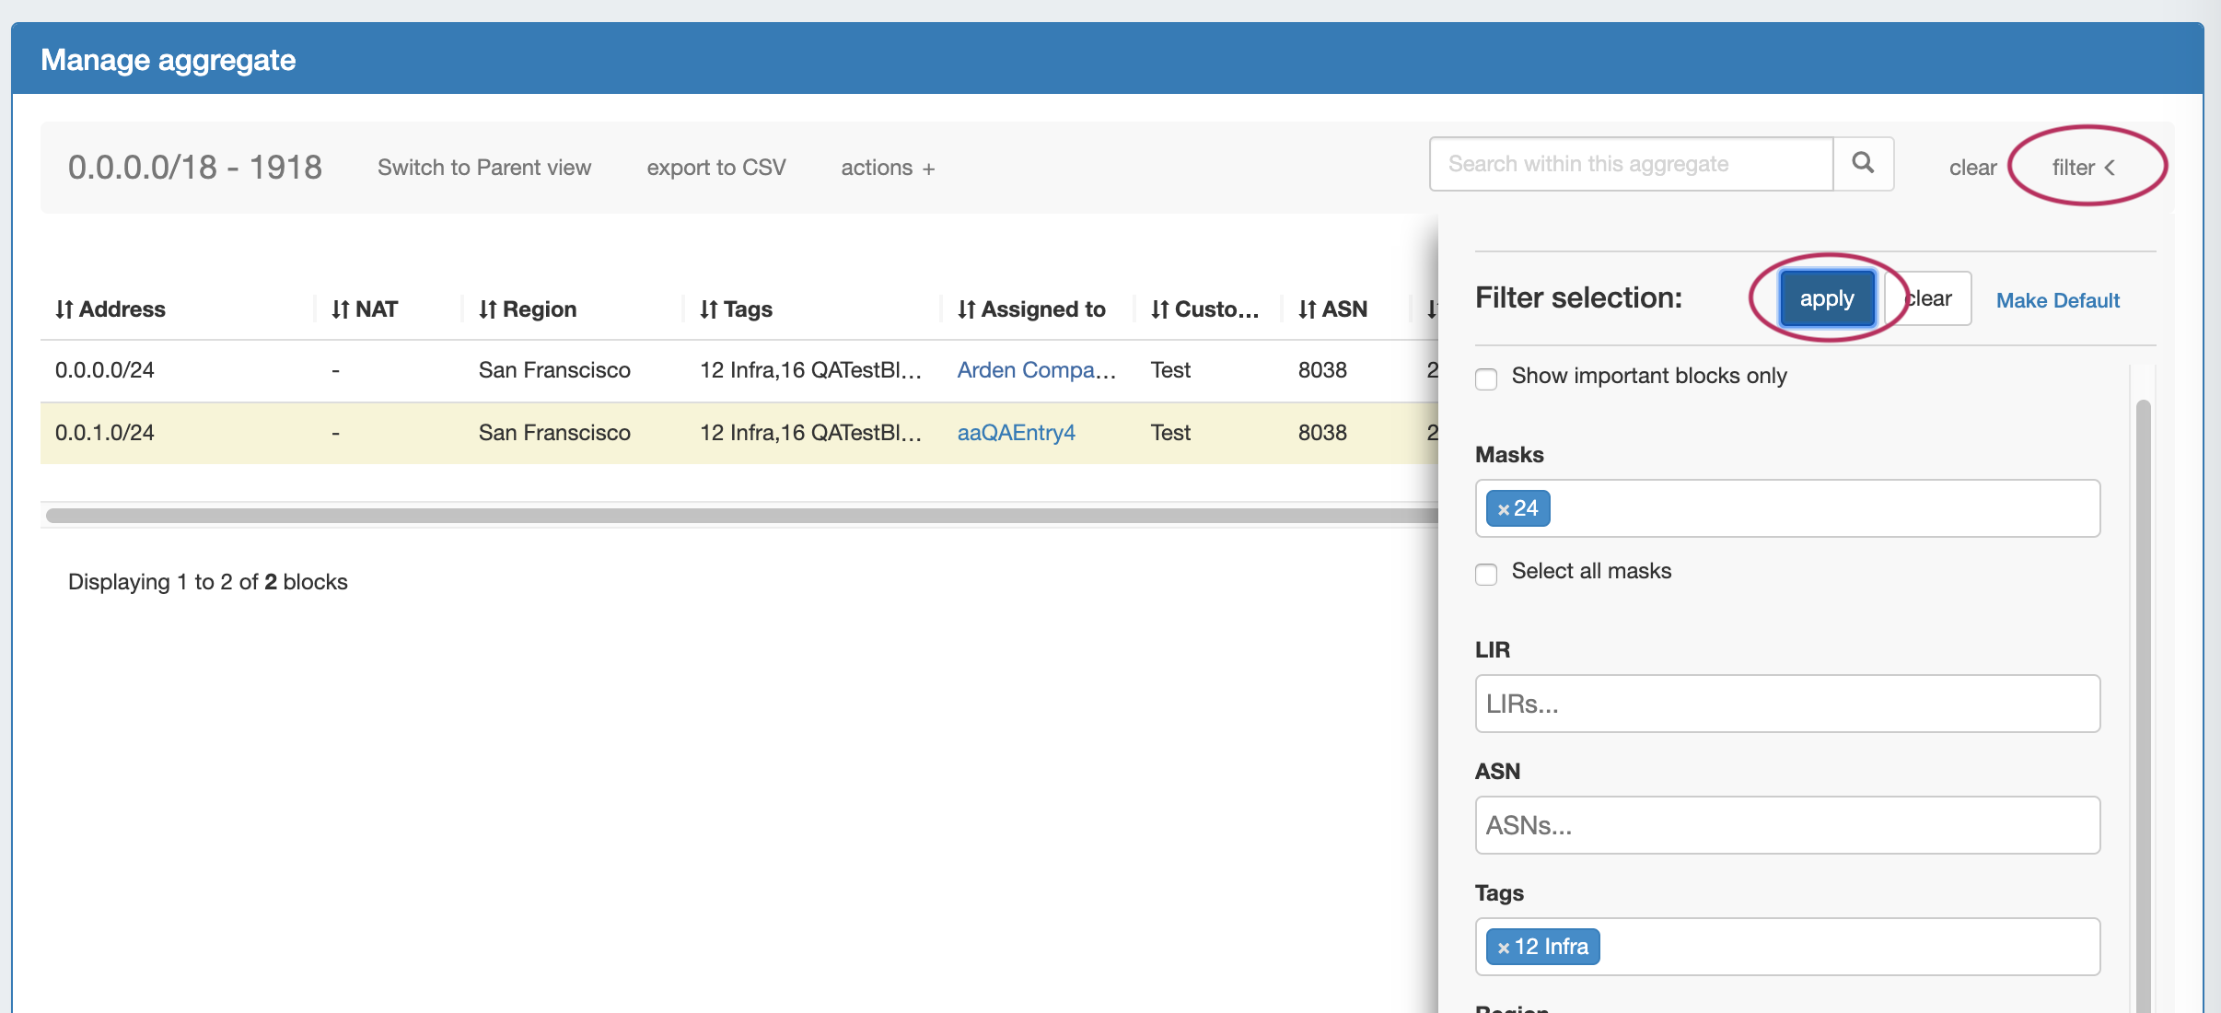Open the Arden Compa... assigned link
Image resolution: width=2221 pixels, height=1013 pixels.
(x=1036, y=370)
